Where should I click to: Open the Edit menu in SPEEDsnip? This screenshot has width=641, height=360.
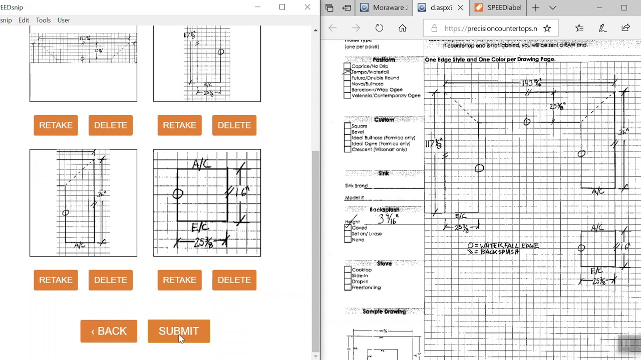click(x=24, y=20)
